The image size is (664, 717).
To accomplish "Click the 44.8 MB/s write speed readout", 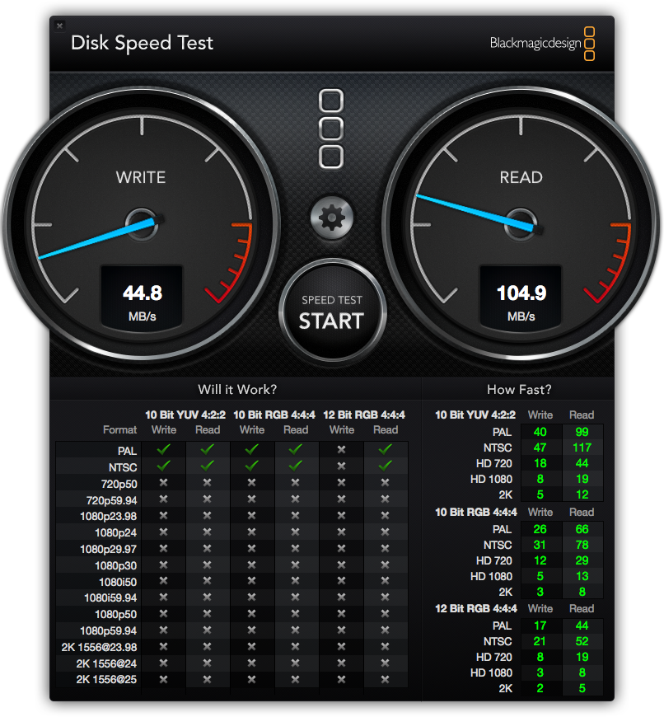I will [143, 298].
